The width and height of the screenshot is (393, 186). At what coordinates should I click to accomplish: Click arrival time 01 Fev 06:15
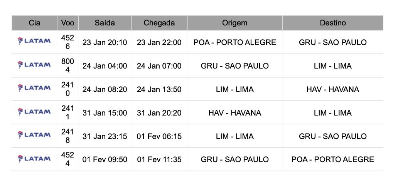pos(159,136)
